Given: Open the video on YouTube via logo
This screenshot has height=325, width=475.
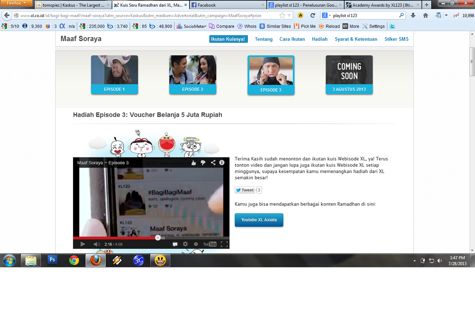Looking at the screenshot, I should click(x=210, y=244).
